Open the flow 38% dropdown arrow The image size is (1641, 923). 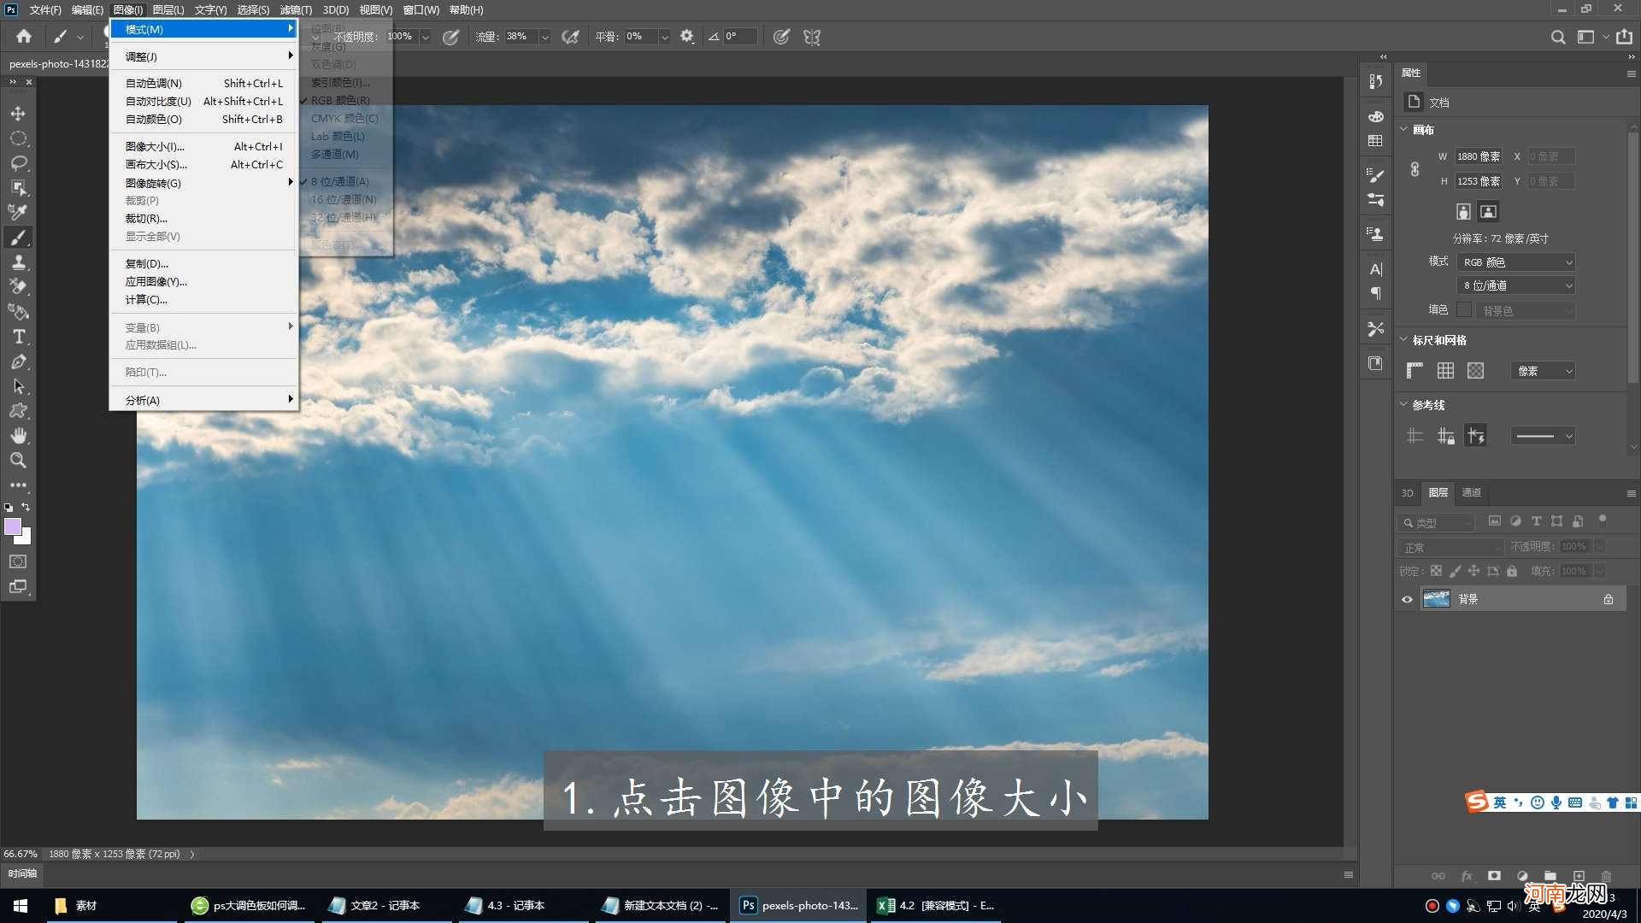click(x=544, y=37)
